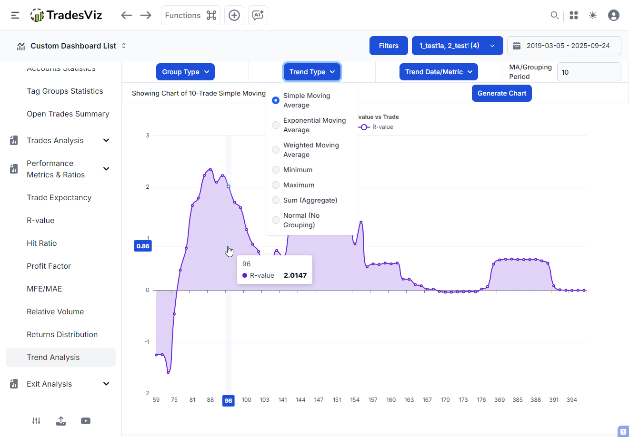Open the user profile icon
Screen dimensions: 629x437
614,15
